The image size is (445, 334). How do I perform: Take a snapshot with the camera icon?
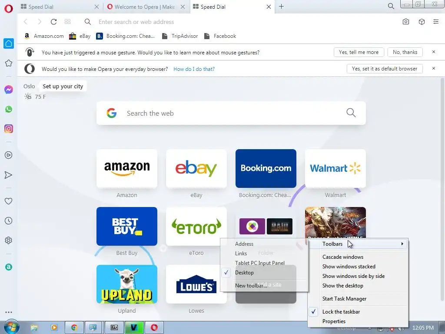click(x=406, y=22)
